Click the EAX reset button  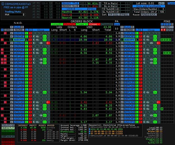tap(153, 14)
